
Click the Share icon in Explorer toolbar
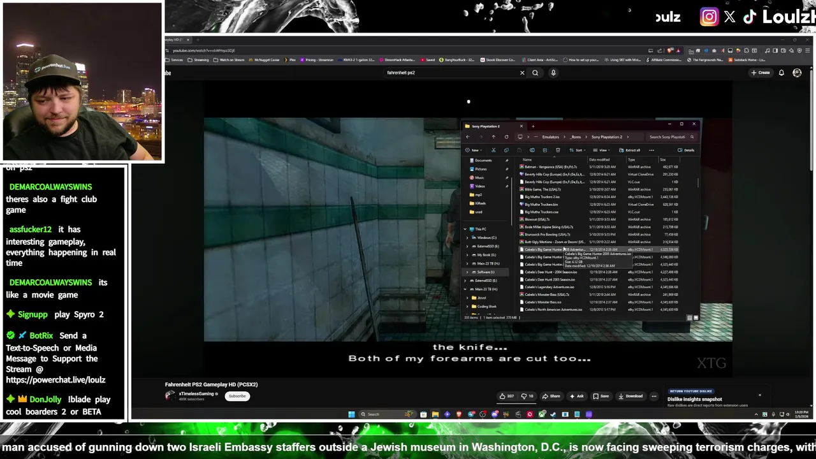click(x=545, y=150)
